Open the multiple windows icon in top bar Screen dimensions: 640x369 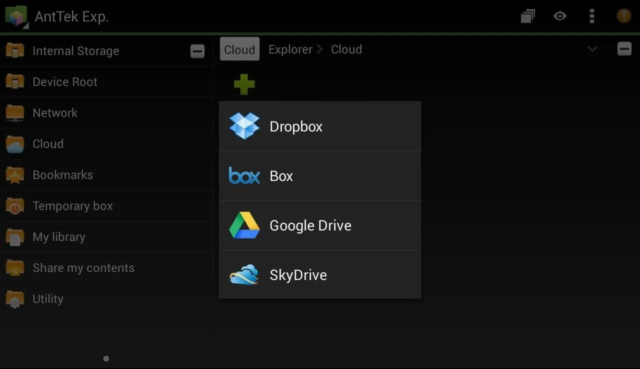pos(527,16)
